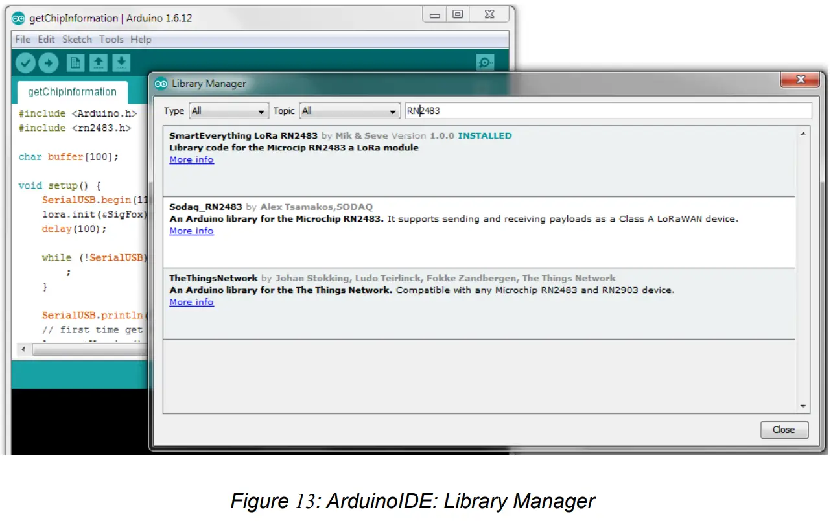Expand the Topic dropdown
The width and height of the screenshot is (833, 523).
point(351,111)
